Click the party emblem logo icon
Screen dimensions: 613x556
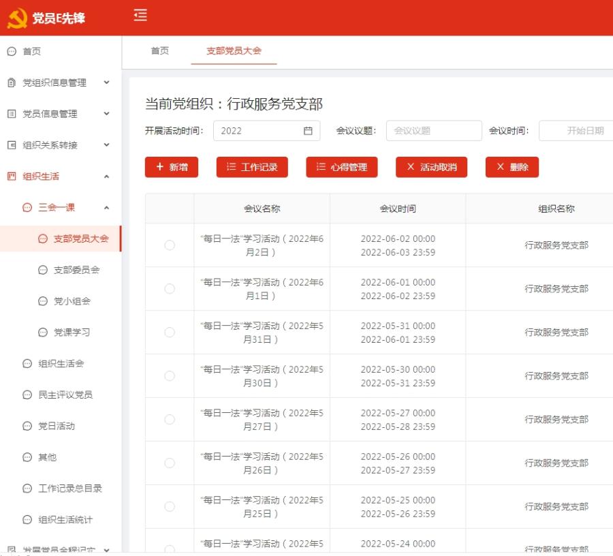17,18
